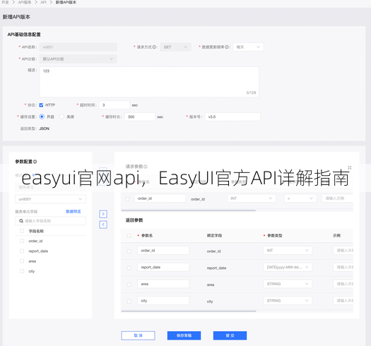
Task: Click the field name search input
Action: pos(50,221)
